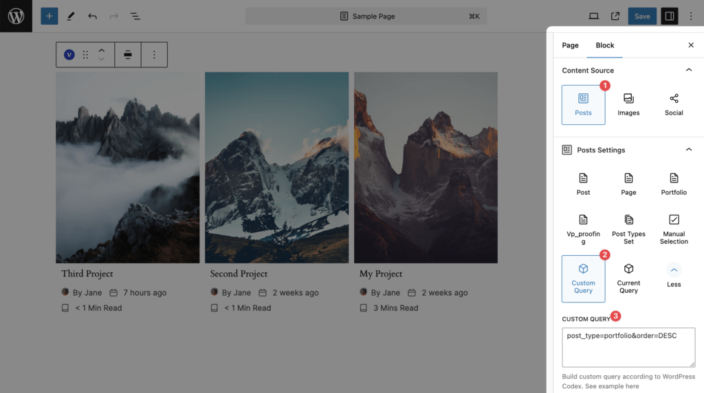Screen dimensions: 704x393
Task: Select the pencil tools icon
Action: [71, 16]
